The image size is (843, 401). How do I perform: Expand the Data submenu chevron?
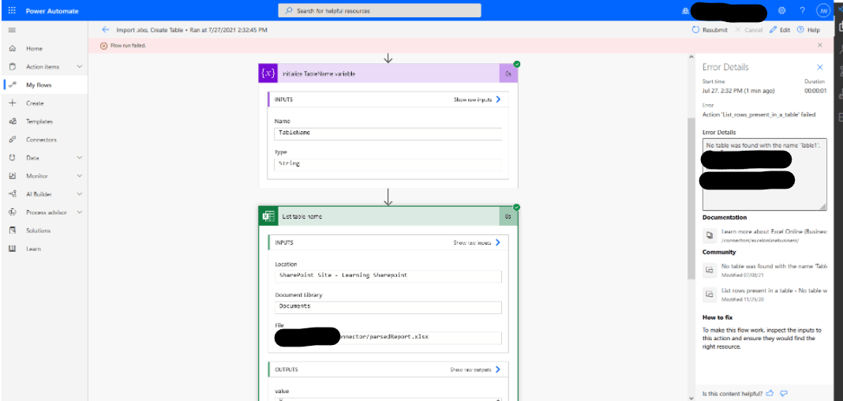click(x=80, y=158)
